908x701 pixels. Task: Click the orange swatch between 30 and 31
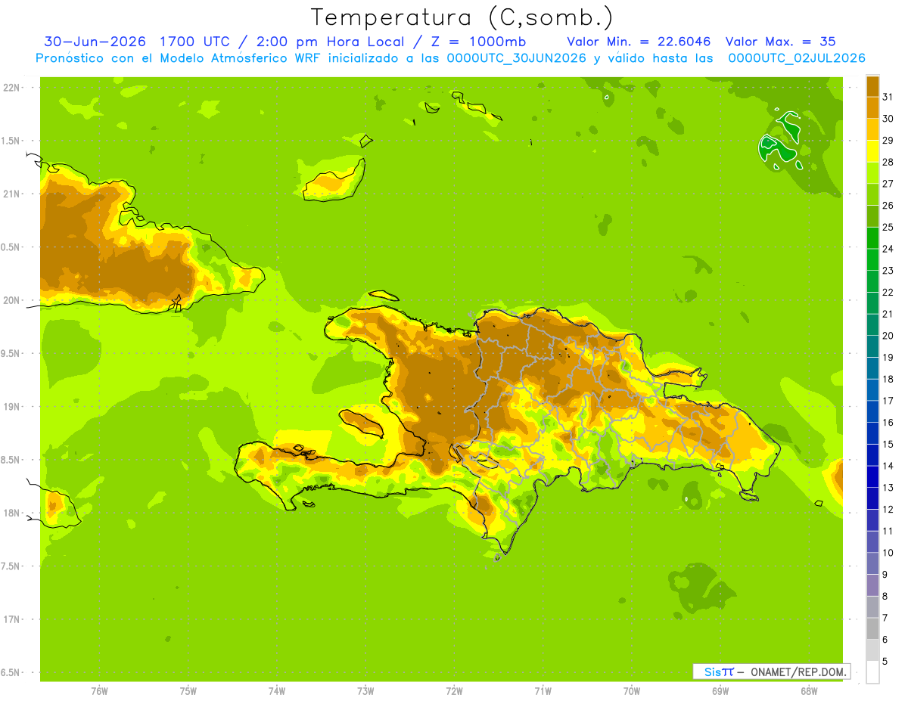pos(872,107)
